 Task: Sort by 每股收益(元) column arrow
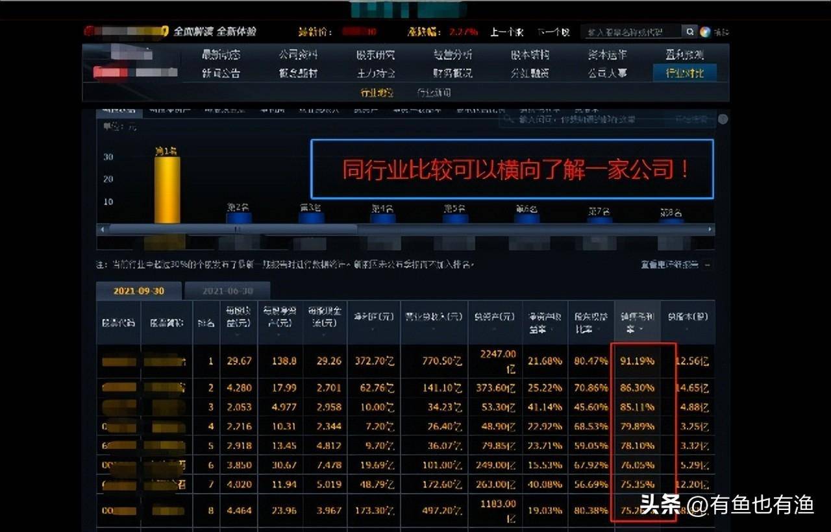click(238, 336)
